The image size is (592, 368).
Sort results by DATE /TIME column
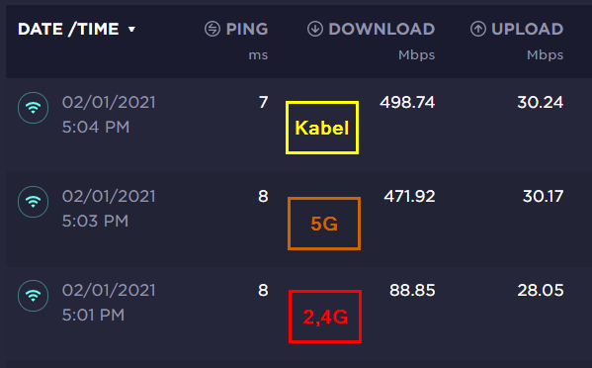click(x=68, y=29)
